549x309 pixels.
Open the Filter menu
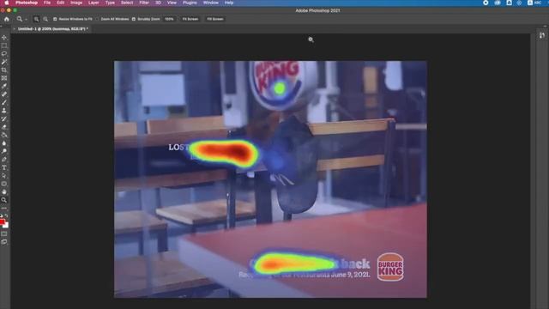click(144, 3)
